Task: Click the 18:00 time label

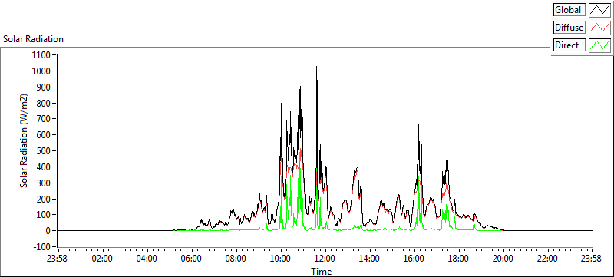Action: (x=458, y=259)
